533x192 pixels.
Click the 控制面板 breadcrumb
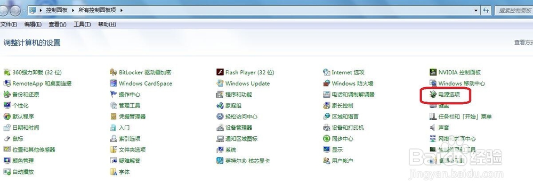click(57, 11)
